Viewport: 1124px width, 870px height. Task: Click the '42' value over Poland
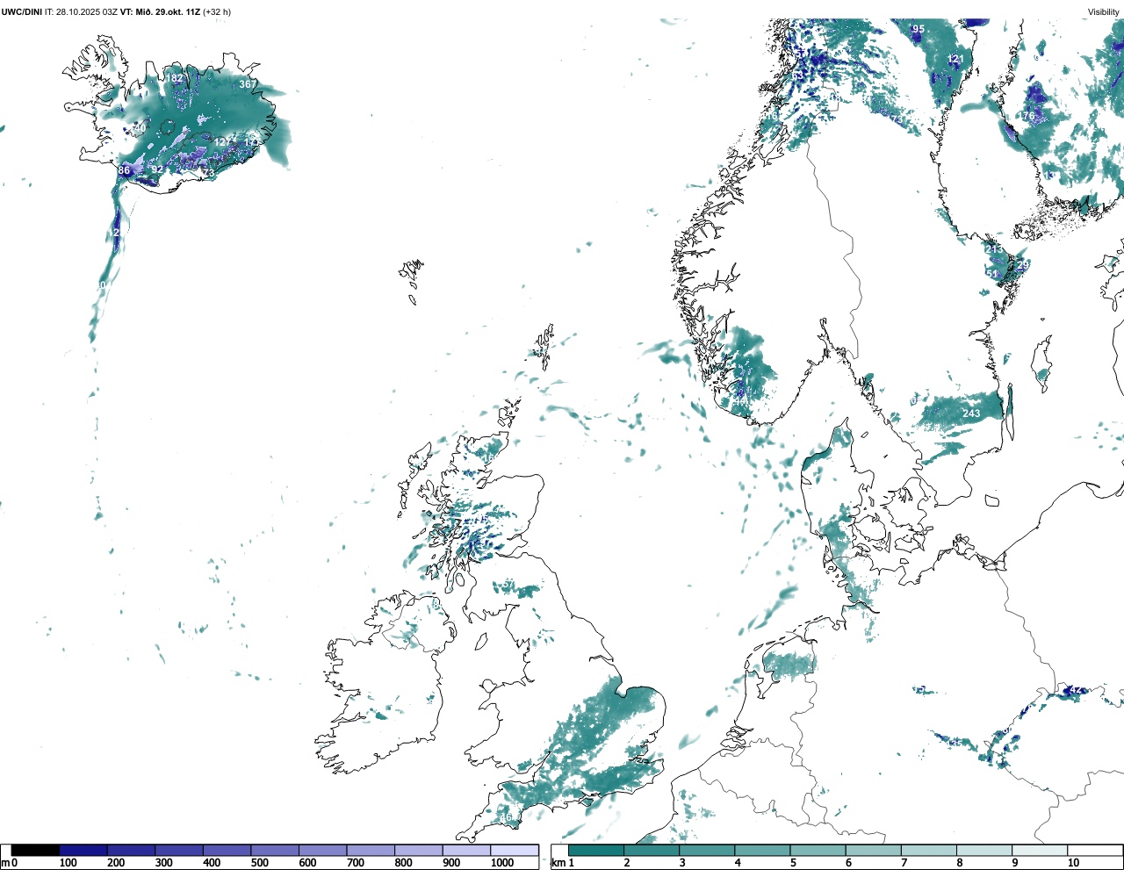(1076, 690)
